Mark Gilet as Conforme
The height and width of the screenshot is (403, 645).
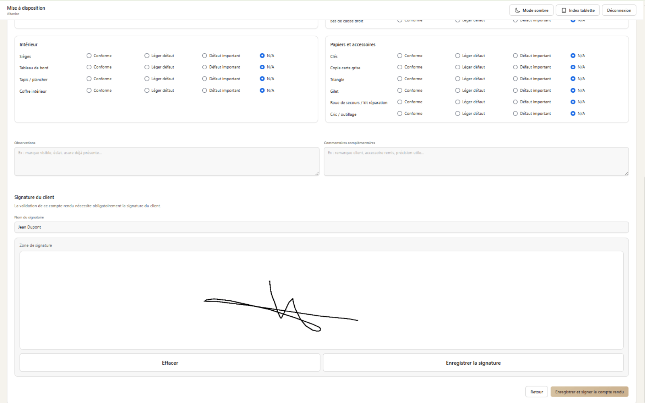coord(400,91)
